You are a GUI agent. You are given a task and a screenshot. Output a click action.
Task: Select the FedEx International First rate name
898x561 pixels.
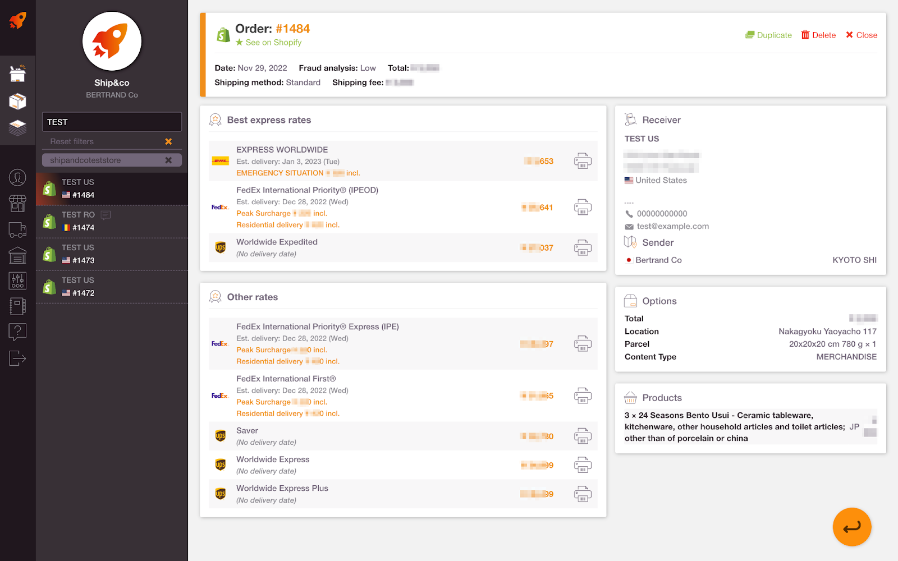pyautogui.click(x=286, y=379)
